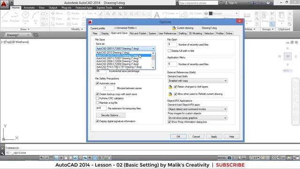
Task: Toggle Display digital signature information checkbox
Action: [97, 121]
